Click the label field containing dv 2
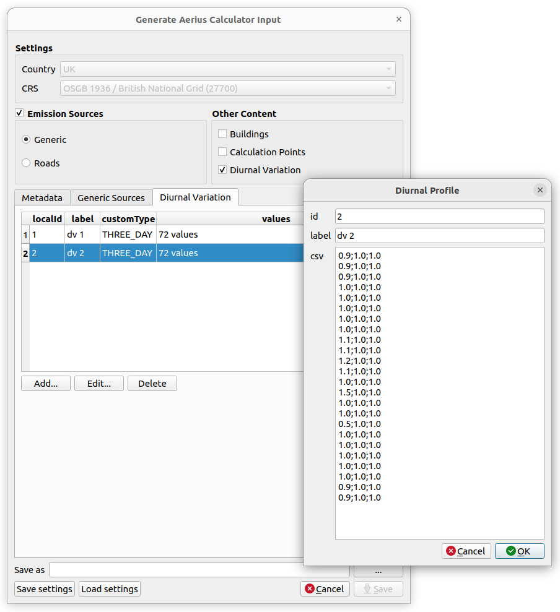This screenshot has width=560, height=612. 439,235
